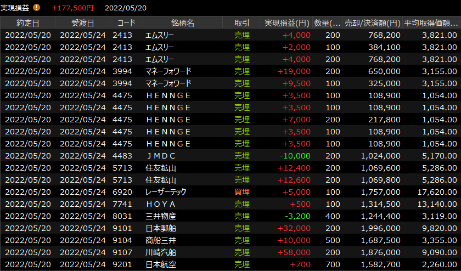Screen dimensions: 461x271
Task: Click the +19,000 profit for マネーフォワード
Action: [x=294, y=71]
